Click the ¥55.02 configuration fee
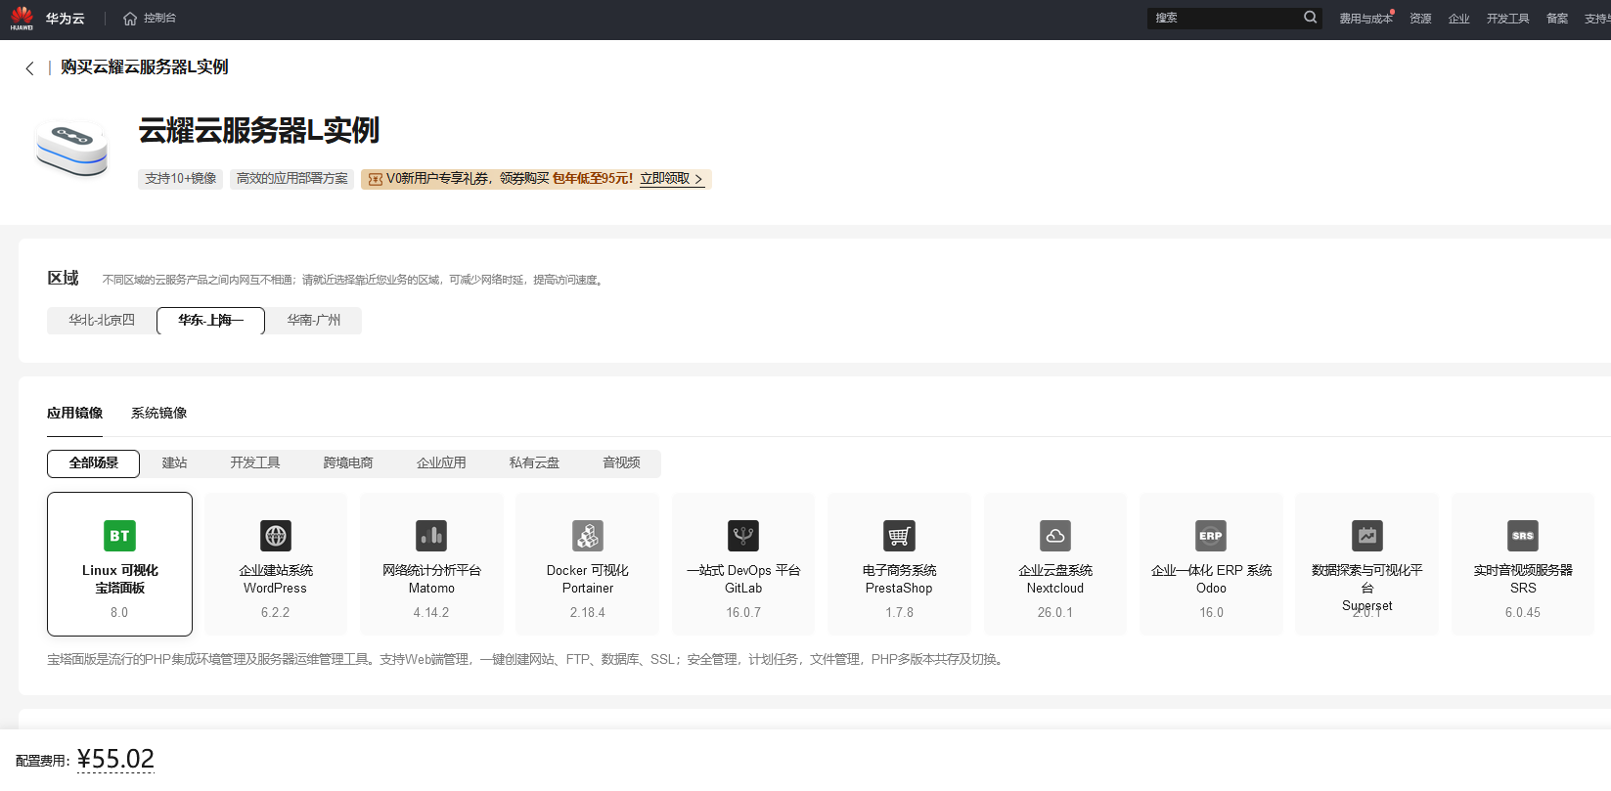 [115, 759]
